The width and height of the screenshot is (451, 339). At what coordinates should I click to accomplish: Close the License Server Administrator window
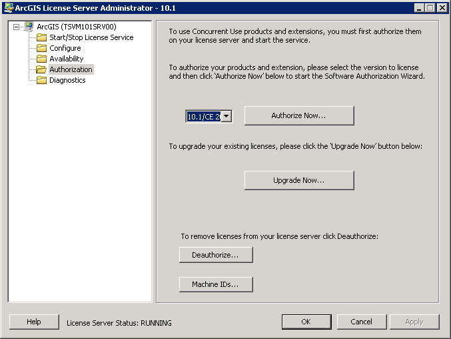tap(442, 8)
